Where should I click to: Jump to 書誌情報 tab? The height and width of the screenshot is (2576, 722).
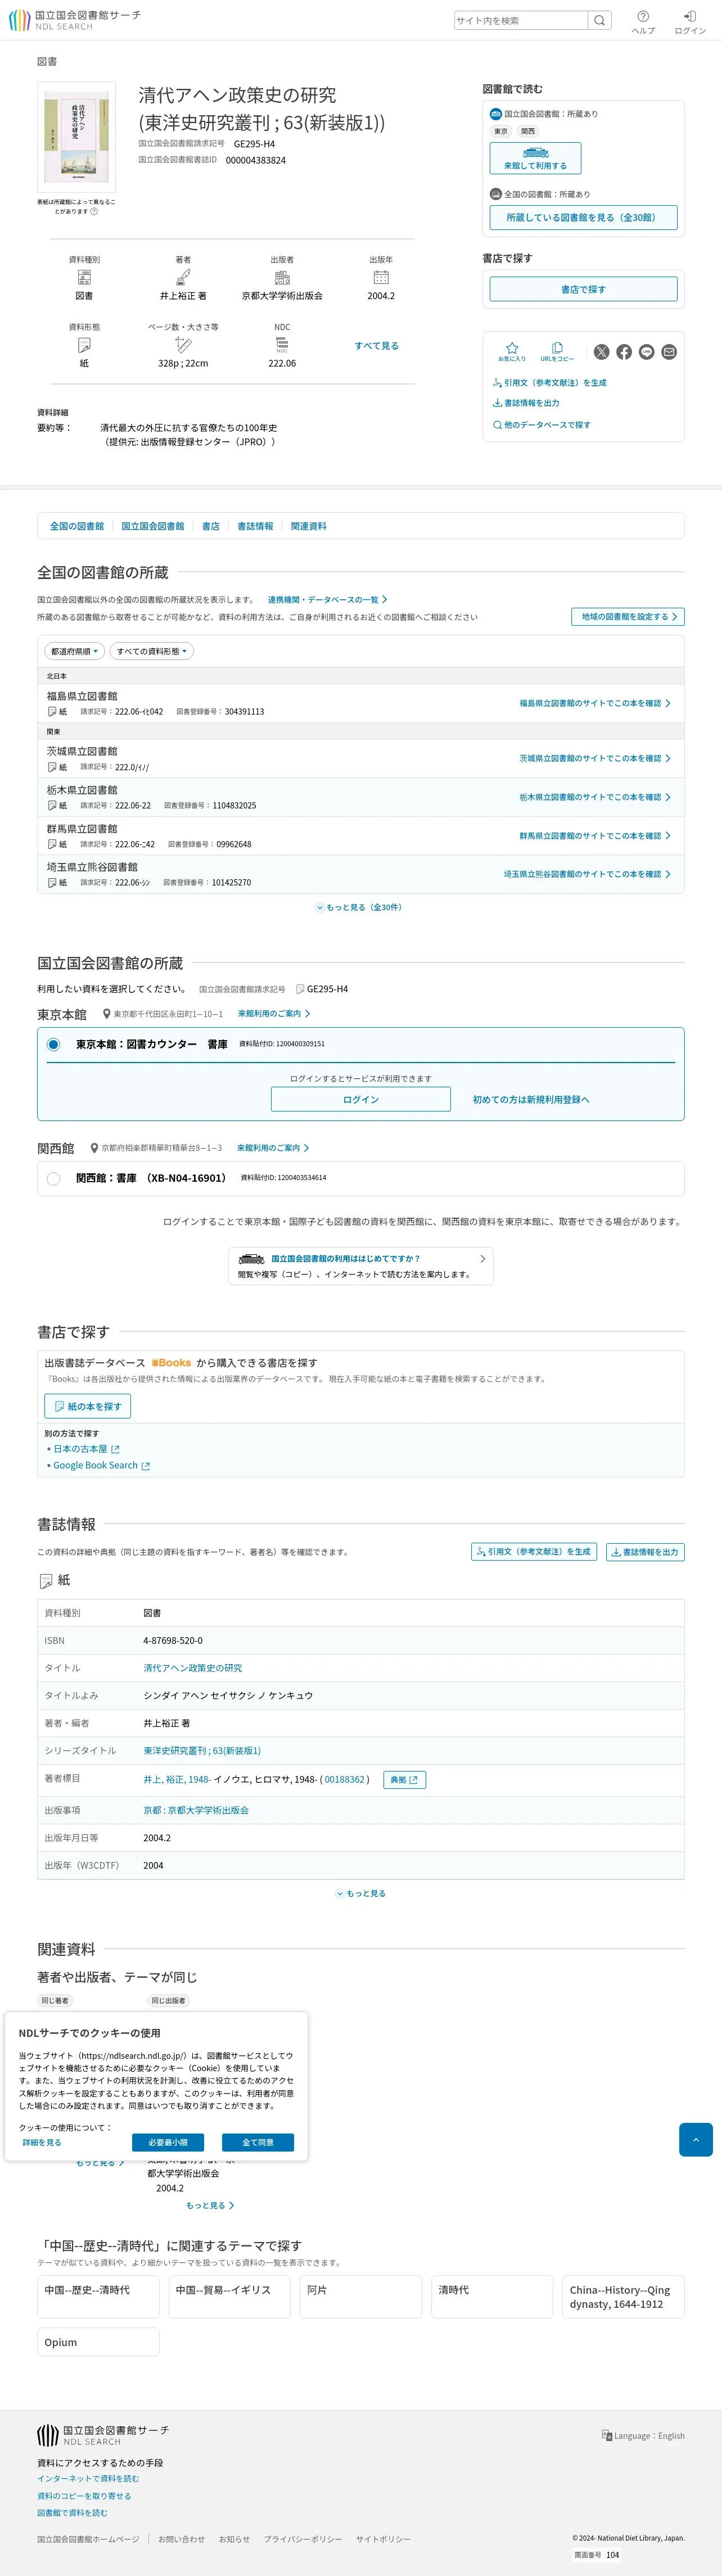[x=255, y=526]
